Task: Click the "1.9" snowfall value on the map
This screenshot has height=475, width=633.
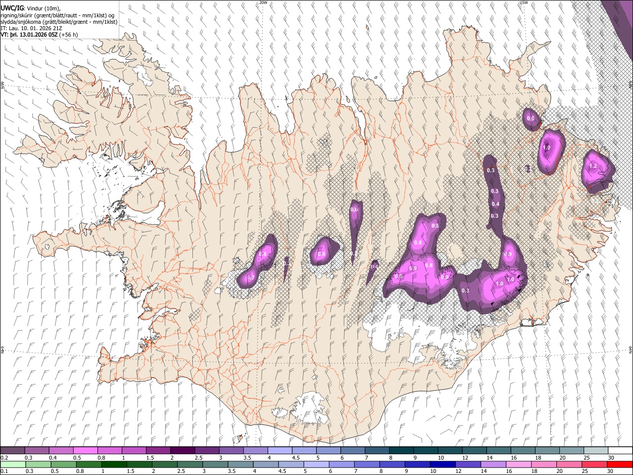Action: pos(546,148)
